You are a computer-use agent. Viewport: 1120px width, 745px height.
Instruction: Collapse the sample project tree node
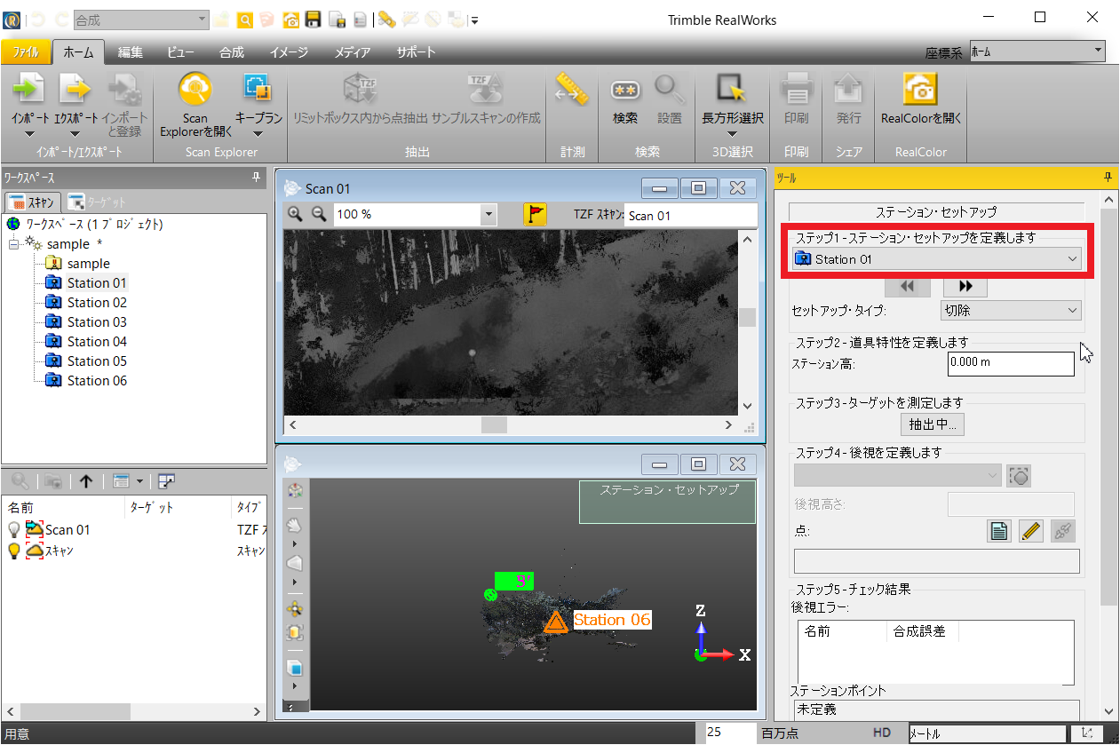coord(14,244)
